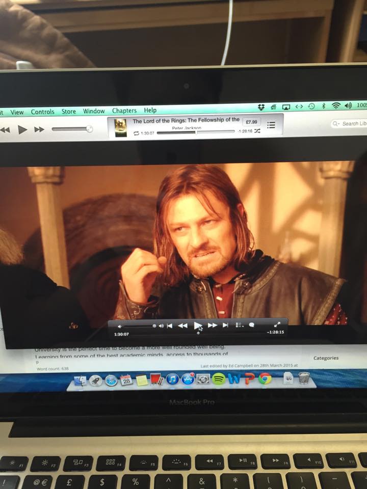Click the Word count: 638 text
367x489 pixels.
coord(53,369)
